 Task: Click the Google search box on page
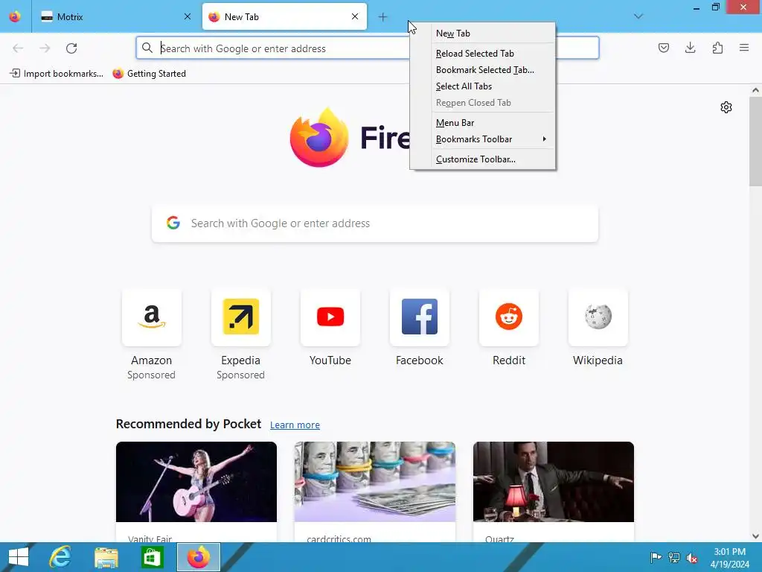(375, 223)
